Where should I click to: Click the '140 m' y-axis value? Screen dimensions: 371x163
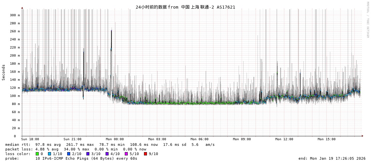pyautogui.click(x=15, y=80)
